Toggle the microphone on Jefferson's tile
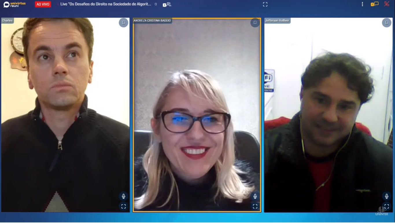395x223 pixels. (x=387, y=196)
